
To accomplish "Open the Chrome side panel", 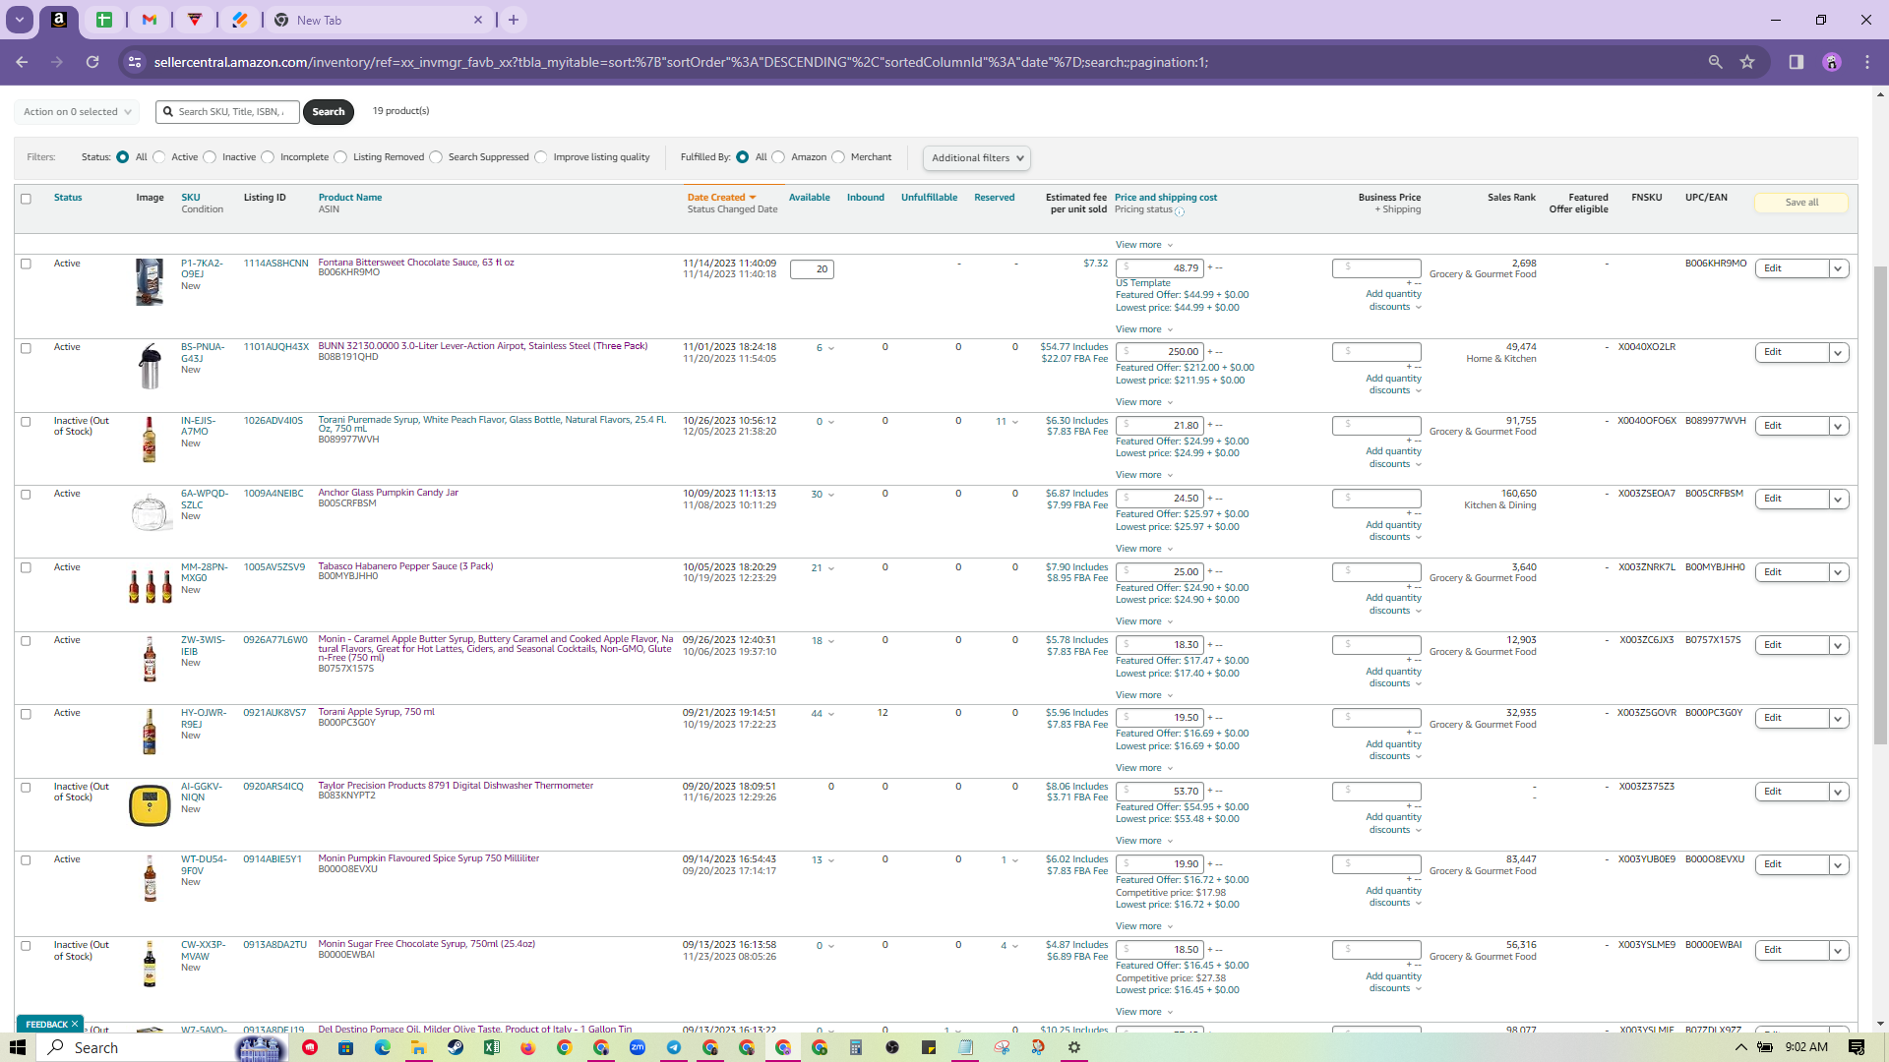I will pyautogui.click(x=1796, y=62).
